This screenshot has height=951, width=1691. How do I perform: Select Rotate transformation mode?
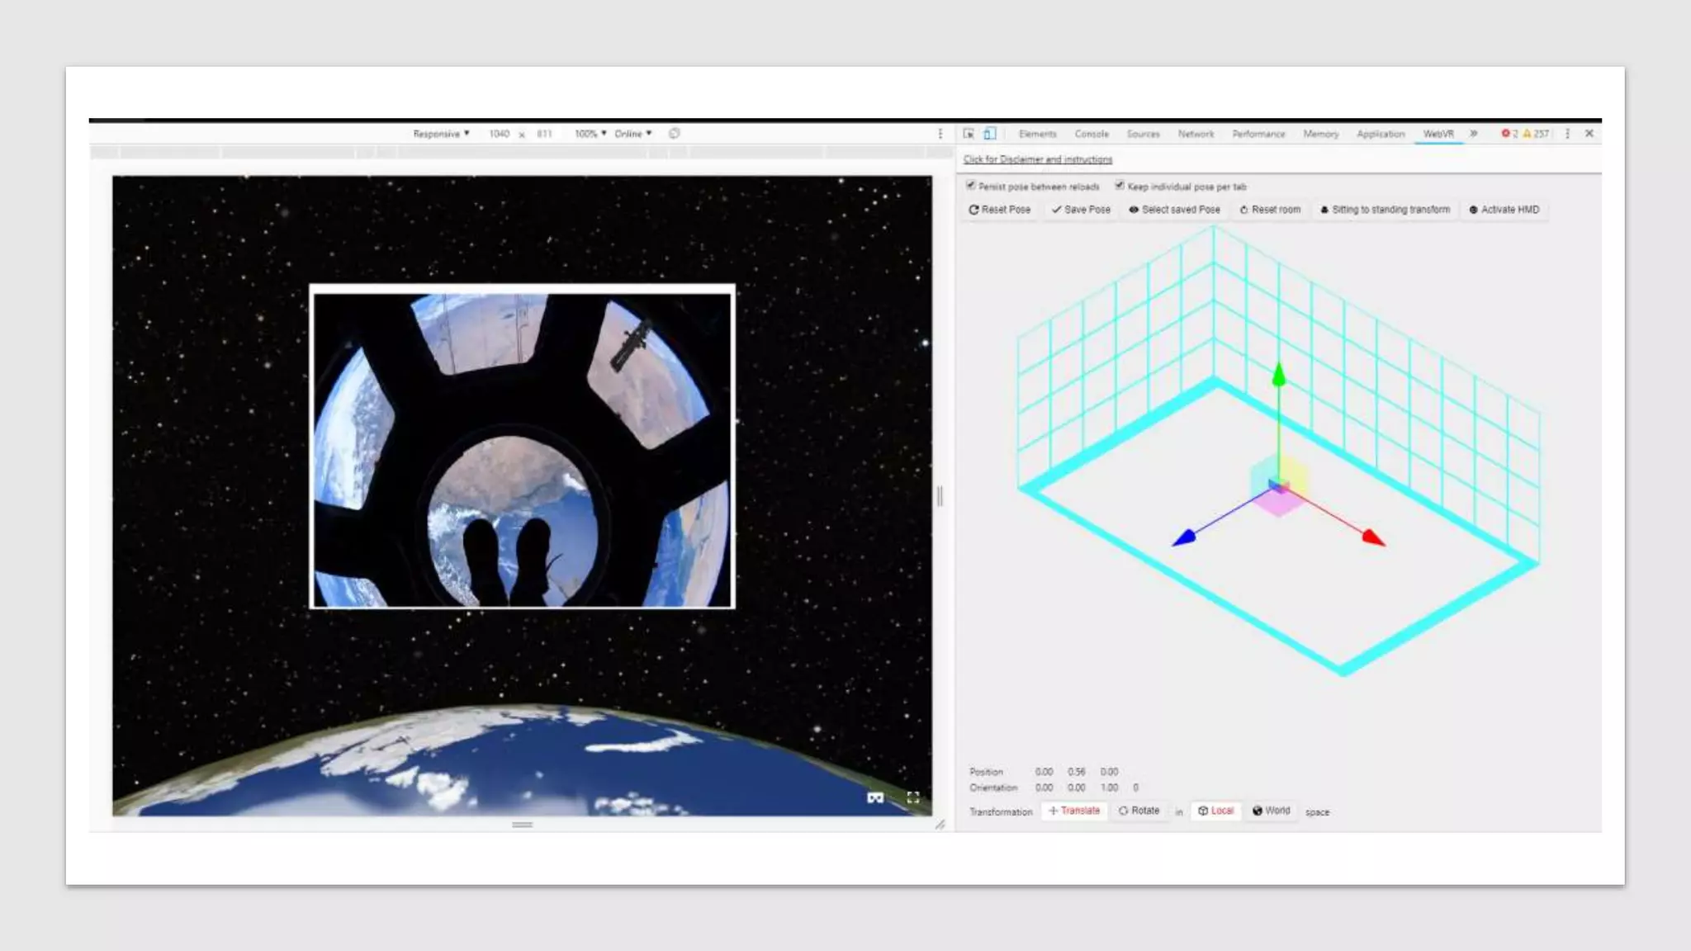(1139, 811)
